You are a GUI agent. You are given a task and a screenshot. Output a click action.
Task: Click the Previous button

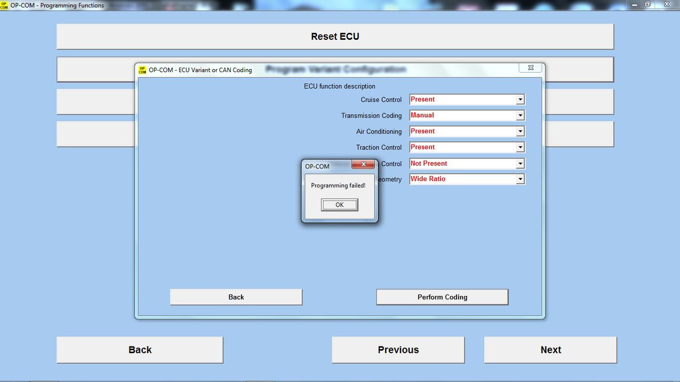[398, 350]
